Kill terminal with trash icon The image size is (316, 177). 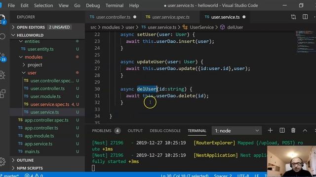[x=293, y=130]
